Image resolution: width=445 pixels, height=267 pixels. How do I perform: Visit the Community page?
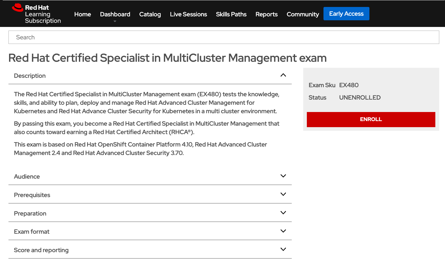click(x=303, y=14)
